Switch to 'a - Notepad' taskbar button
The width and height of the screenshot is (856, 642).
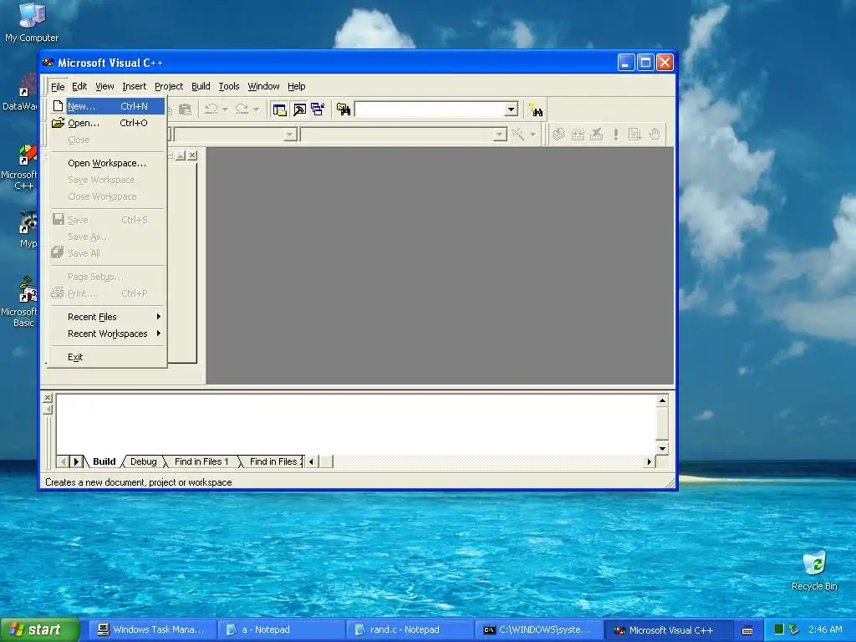(282, 630)
